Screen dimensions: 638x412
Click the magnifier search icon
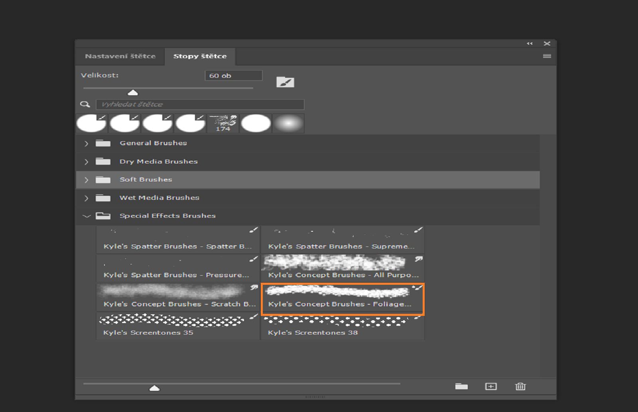click(85, 104)
